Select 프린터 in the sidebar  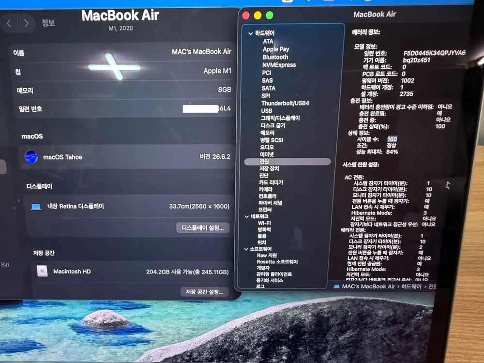click(265, 210)
